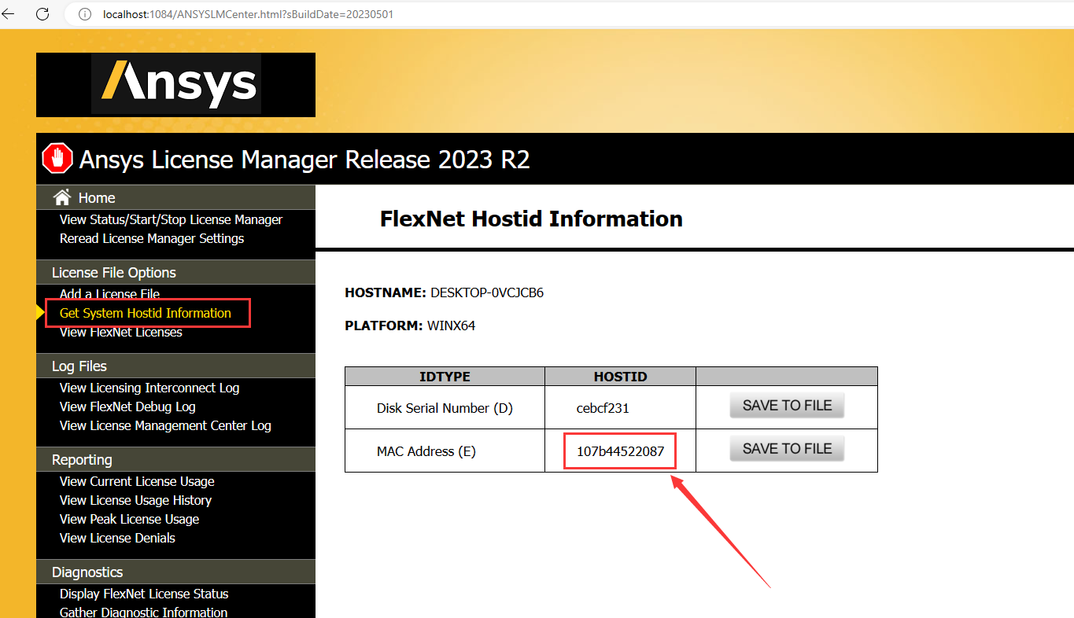Viewport: 1074px width, 618px height.
Task: Click the yellow arrow marker beside Get System Hostid Information
Action: (x=39, y=312)
